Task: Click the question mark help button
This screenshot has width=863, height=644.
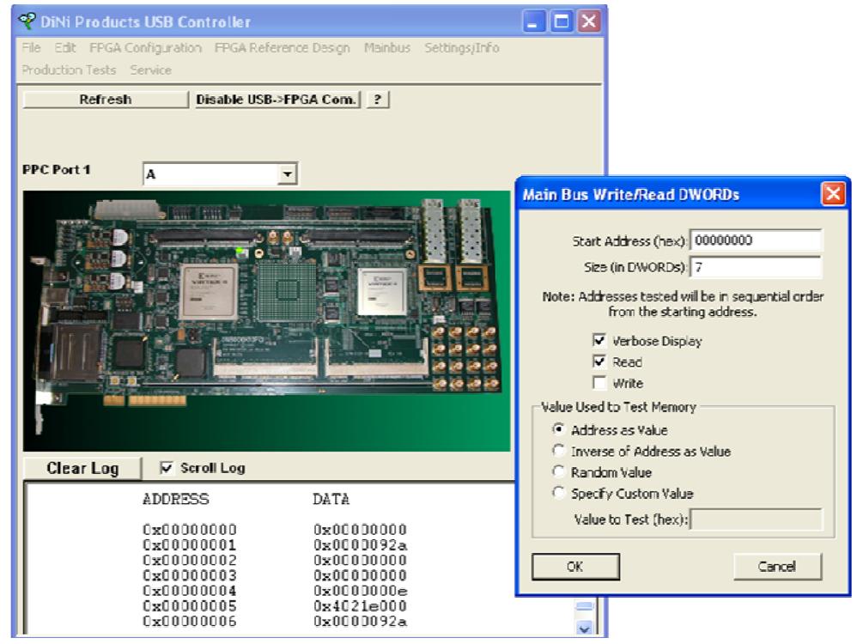Action: coord(378,100)
